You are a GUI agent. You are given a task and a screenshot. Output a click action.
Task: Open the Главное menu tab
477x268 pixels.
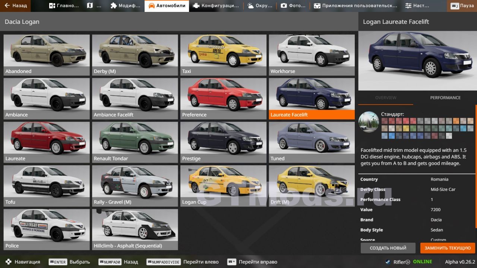64,6
